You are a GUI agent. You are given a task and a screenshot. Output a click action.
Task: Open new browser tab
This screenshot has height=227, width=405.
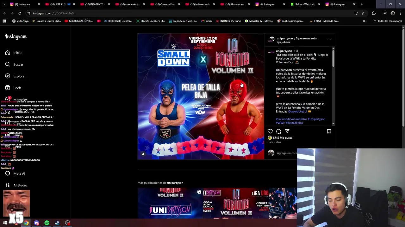(362, 4)
